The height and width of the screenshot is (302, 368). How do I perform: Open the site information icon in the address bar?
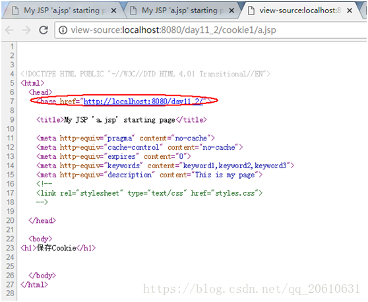coord(63,30)
